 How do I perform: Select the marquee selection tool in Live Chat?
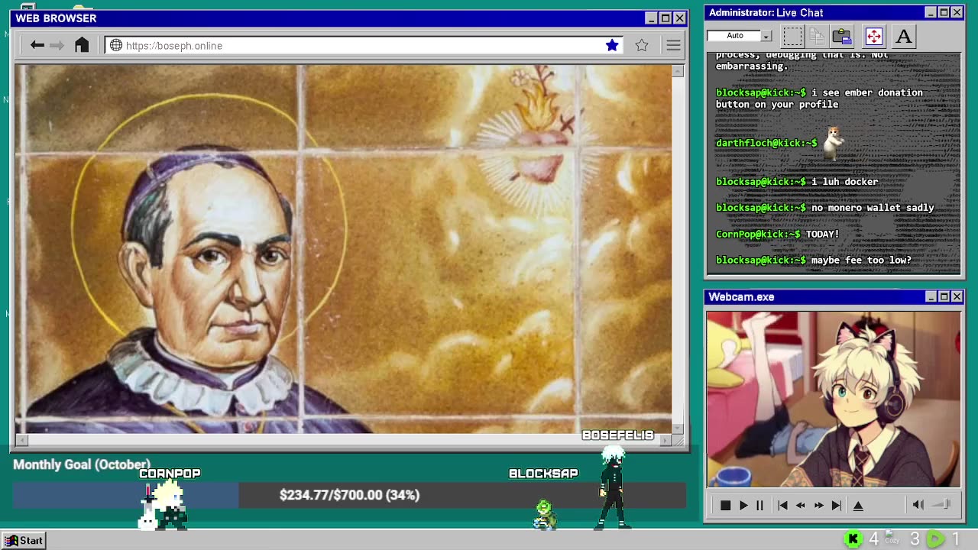[793, 36]
